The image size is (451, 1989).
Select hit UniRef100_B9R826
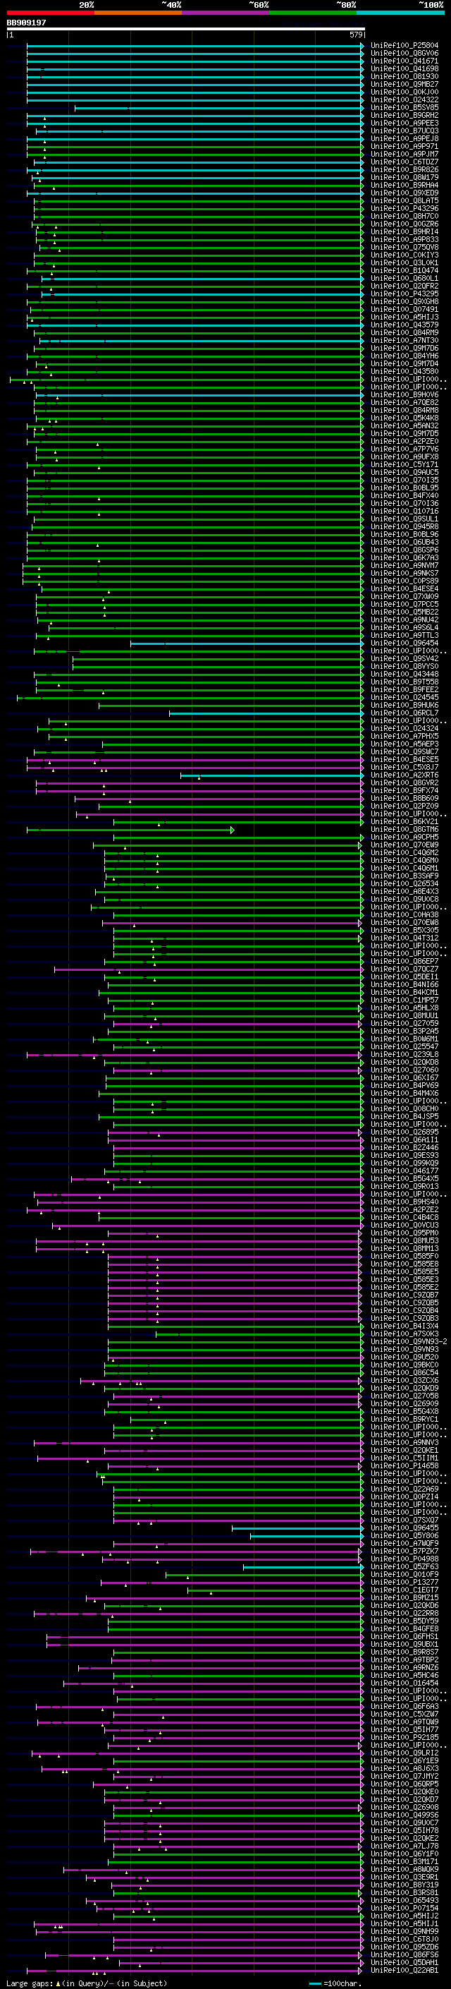pyautogui.click(x=404, y=170)
